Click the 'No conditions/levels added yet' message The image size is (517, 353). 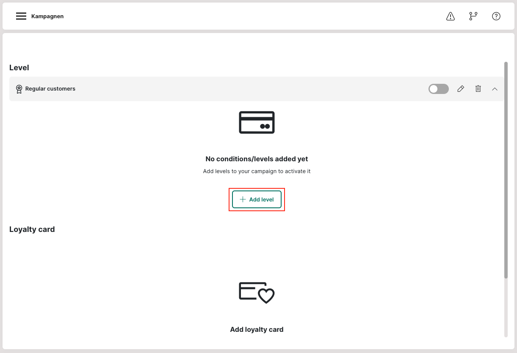pyautogui.click(x=257, y=159)
